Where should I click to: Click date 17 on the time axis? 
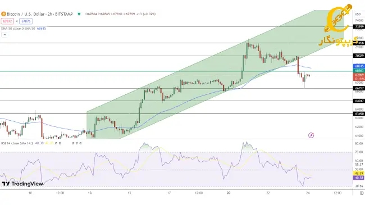click(x=169, y=193)
